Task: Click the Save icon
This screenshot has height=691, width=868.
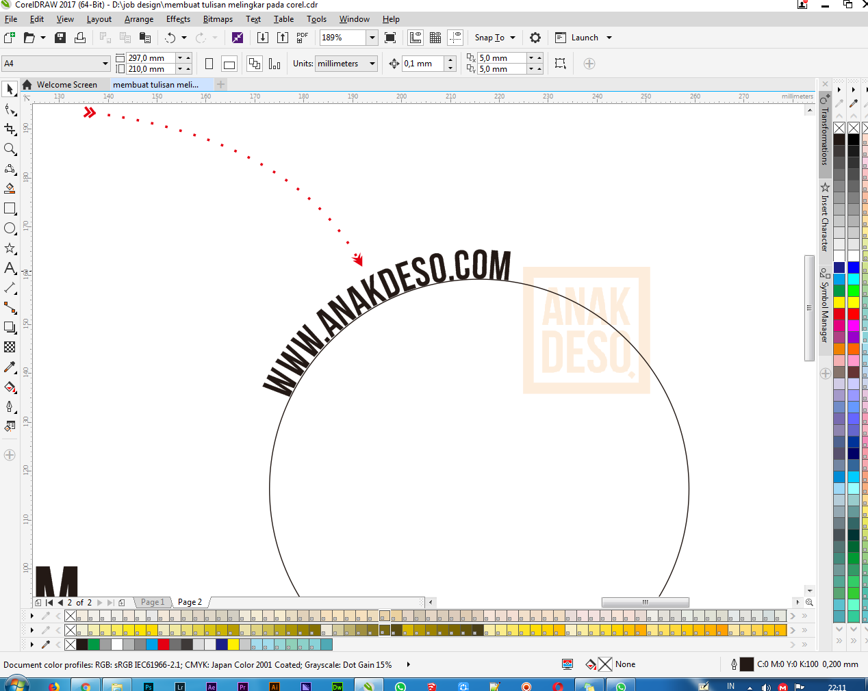Action: 60,38
